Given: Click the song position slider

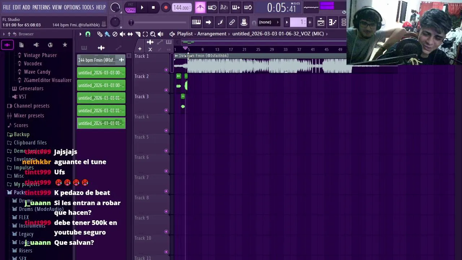Looking at the screenshot, I should tap(159, 23).
